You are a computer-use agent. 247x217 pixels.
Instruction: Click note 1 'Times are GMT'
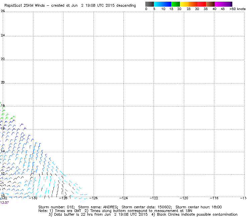65,211
